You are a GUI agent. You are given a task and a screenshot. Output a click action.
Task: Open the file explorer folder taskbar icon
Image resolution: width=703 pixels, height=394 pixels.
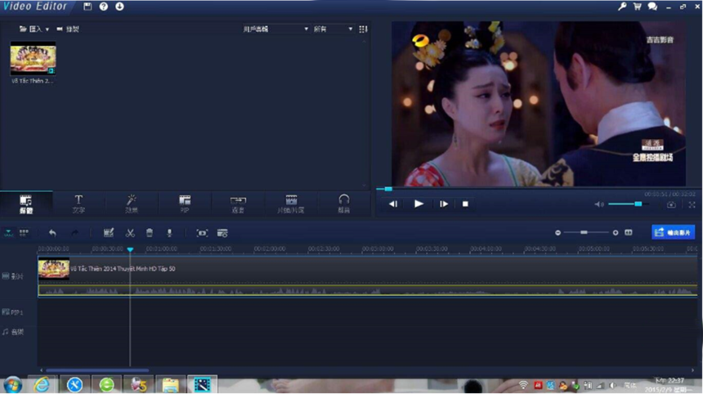170,385
